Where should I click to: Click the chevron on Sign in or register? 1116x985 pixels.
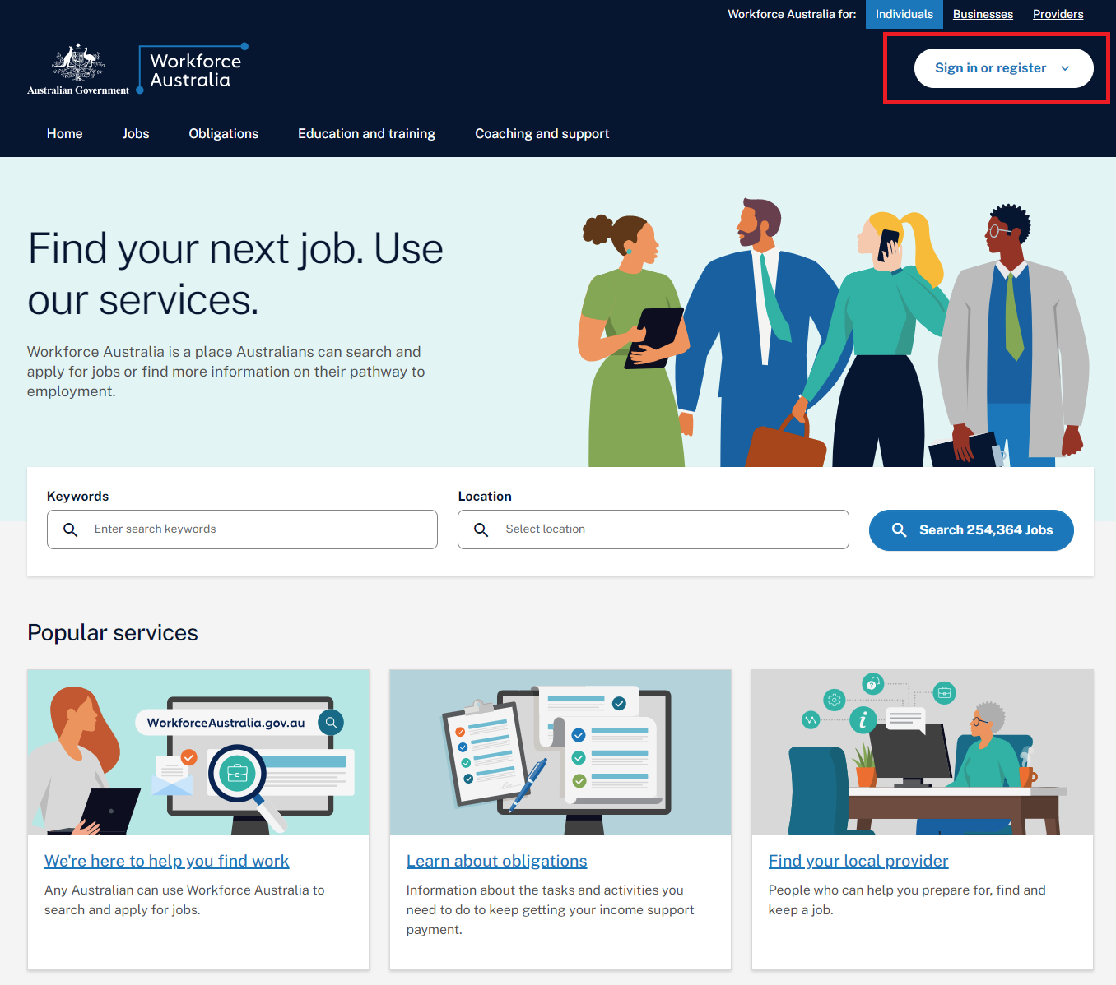point(1065,68)
